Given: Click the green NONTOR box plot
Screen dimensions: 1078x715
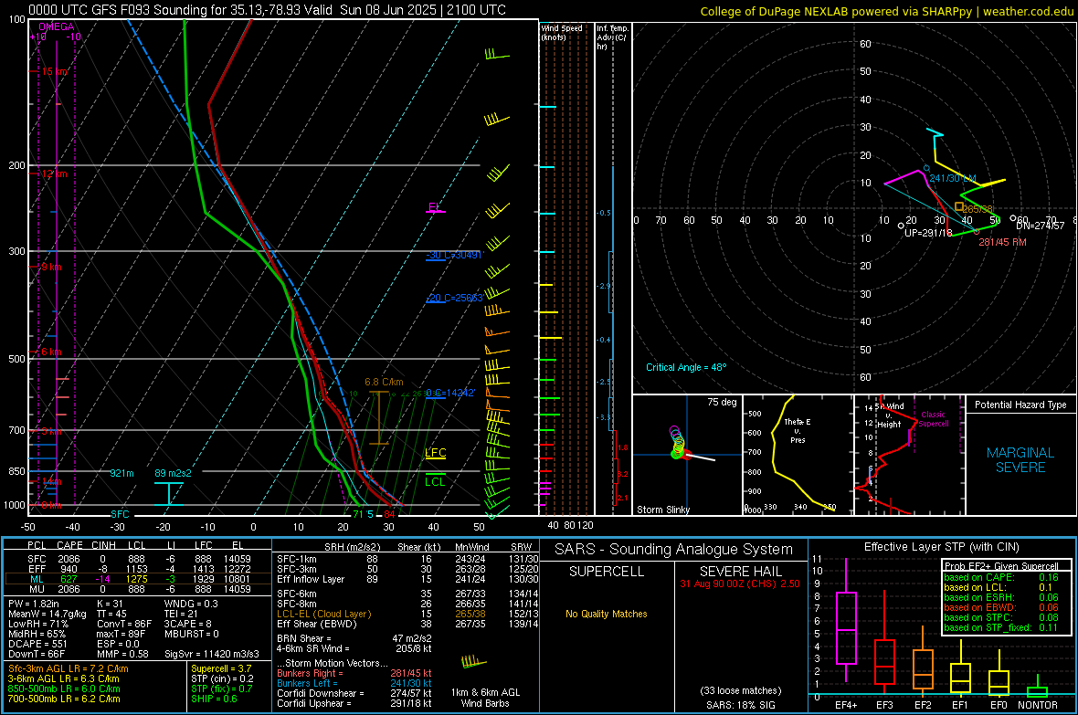Looking at the screenshot, I should pyautogui.click(x=1037, y=688).
